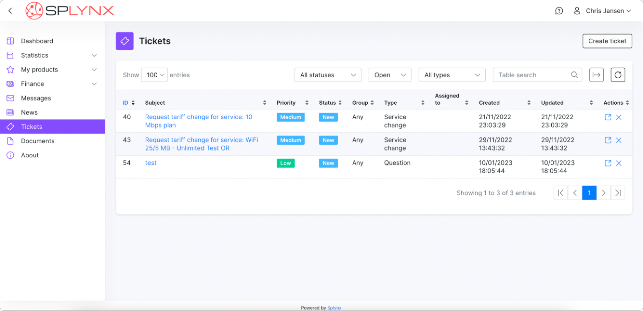Sort by Updated column arrows

click(x=591, y=103)
